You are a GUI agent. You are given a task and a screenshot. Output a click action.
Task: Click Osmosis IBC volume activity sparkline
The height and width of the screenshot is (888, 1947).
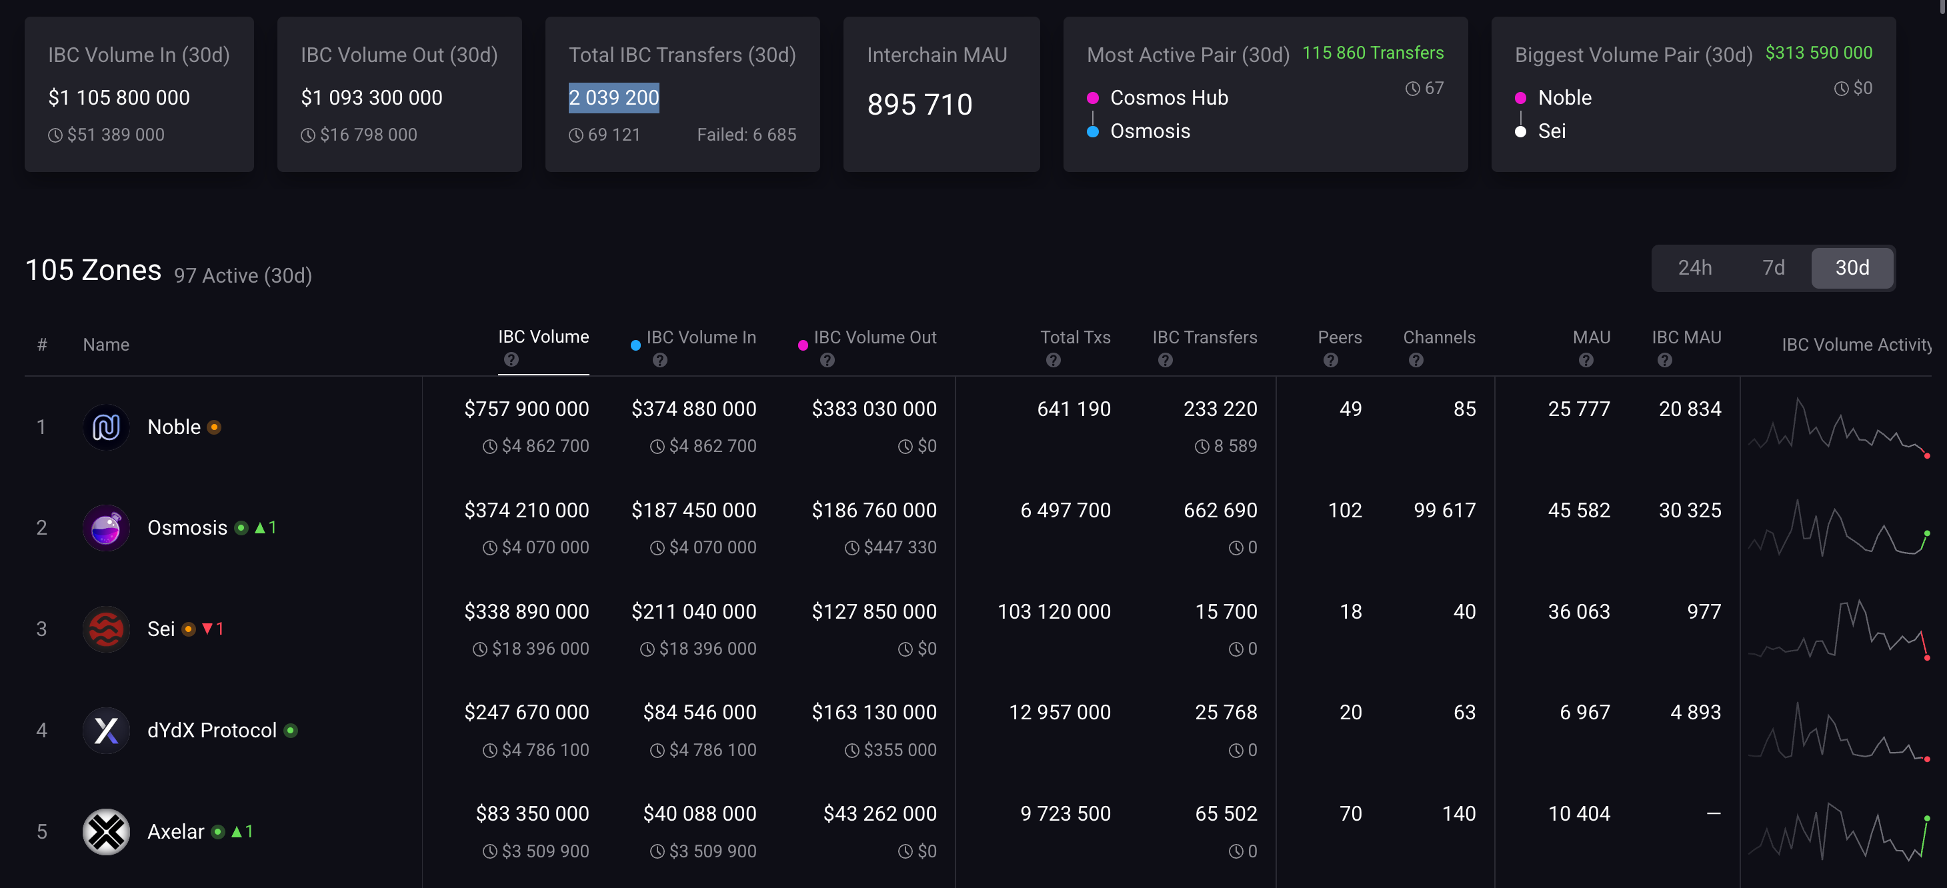tap(1839, 527)
